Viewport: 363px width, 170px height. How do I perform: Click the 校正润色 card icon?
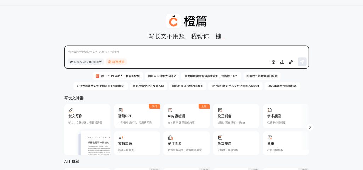coord(220,110)
